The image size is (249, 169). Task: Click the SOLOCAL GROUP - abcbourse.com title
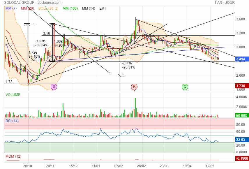33,3
